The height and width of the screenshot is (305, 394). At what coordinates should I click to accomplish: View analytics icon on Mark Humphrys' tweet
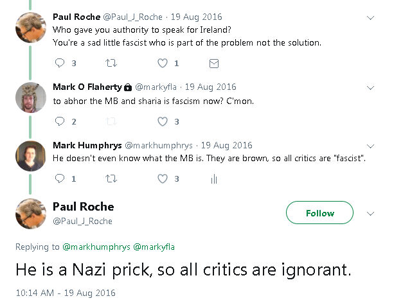click(214, 179)
